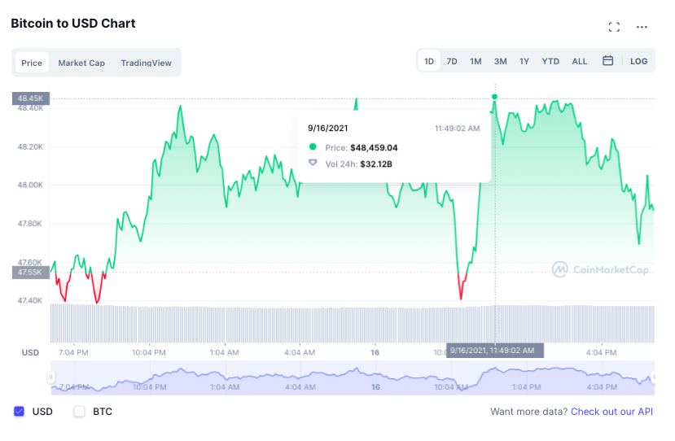This screenshot has width=675, height=441.
Task: Enable the BTC checkbox
Action: point(80,412)
